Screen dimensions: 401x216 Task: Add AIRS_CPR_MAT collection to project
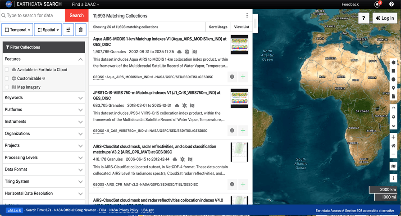tap(243, 184)
